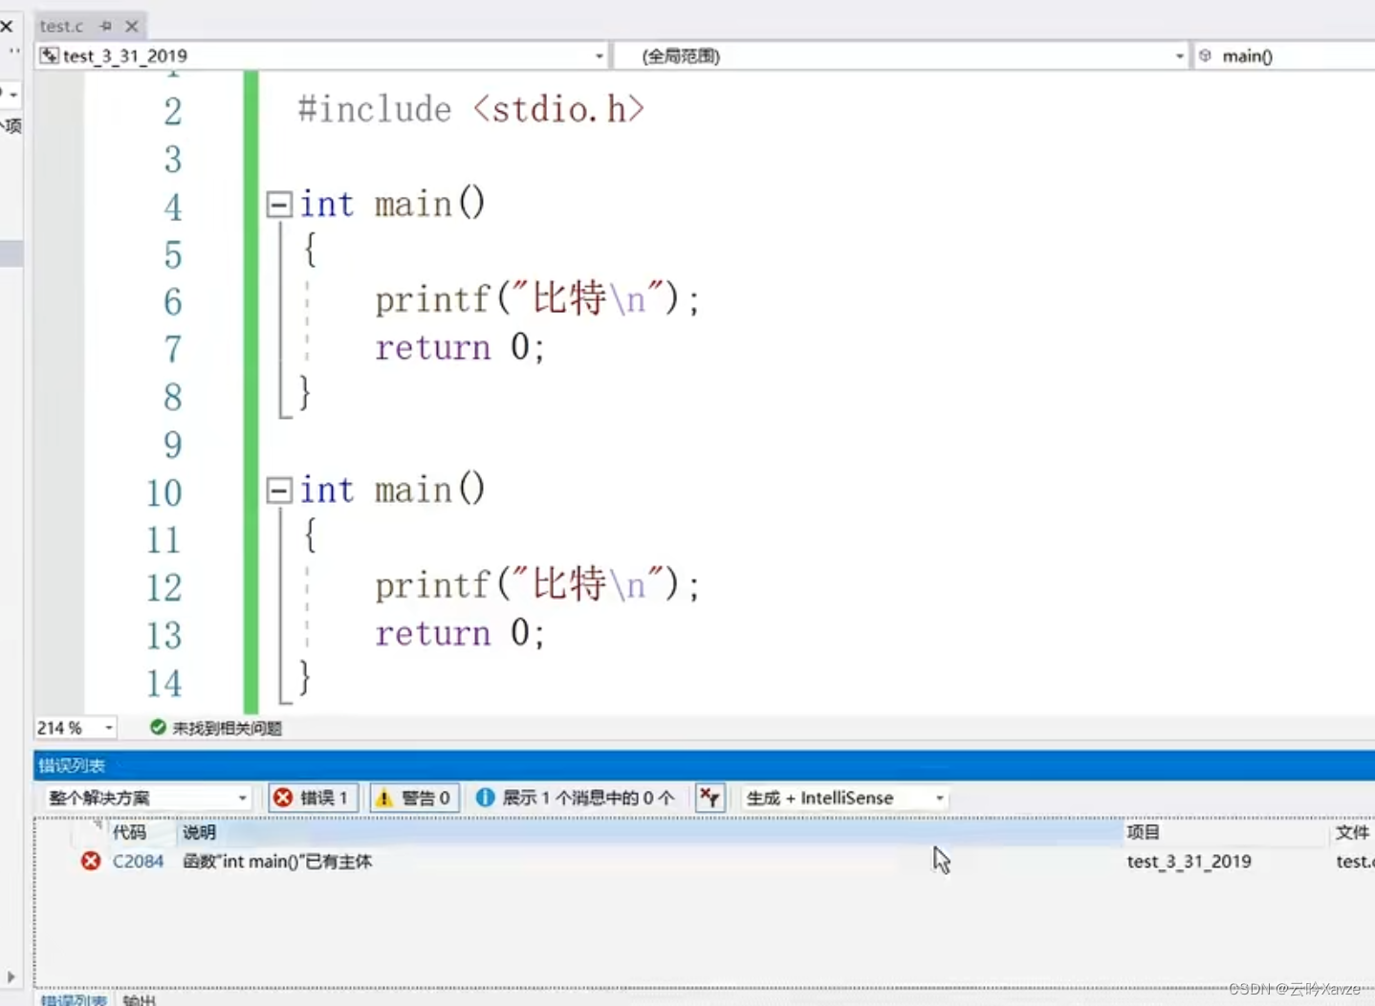Close the test.c editor tab

click(x=132, y=26)
